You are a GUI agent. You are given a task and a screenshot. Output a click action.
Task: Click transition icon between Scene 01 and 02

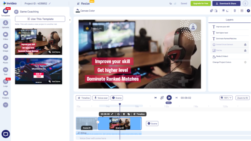98,122
